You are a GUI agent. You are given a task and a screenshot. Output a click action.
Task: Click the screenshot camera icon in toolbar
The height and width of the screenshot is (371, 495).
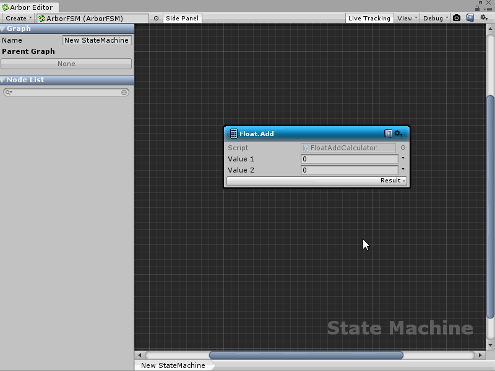457,18
